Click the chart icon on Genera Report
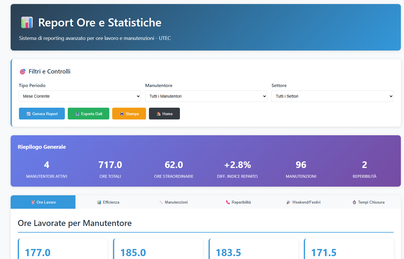This screenshot has height=259, width=404. 28,114
